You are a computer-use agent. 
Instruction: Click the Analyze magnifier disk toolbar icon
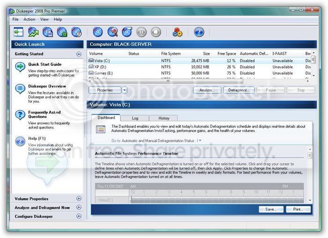(x=112, y=32)
